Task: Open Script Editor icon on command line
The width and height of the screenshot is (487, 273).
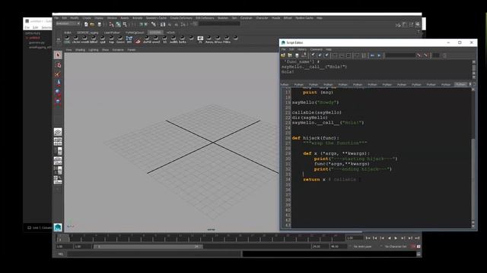Action: point(419,254)
